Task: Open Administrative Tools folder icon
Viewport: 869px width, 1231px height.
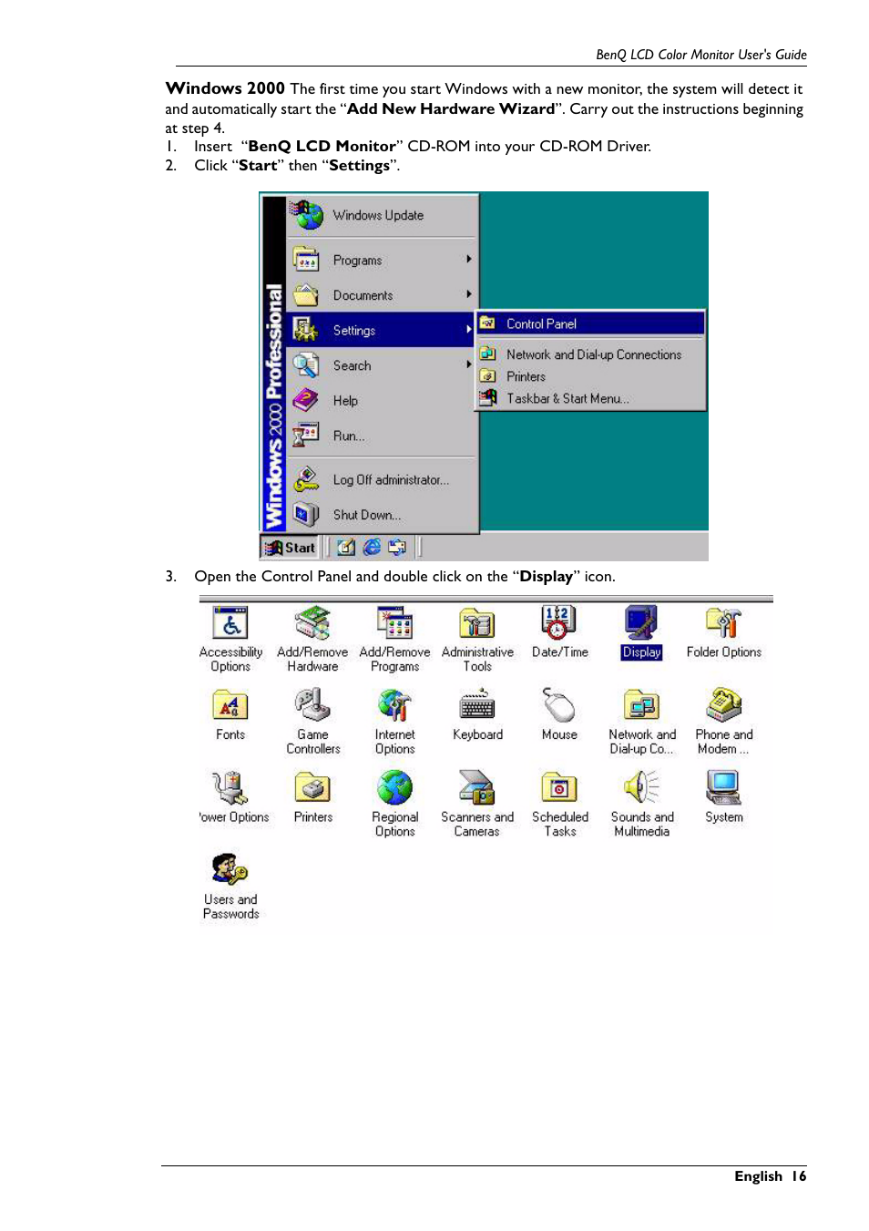Action: pos(477,624)
